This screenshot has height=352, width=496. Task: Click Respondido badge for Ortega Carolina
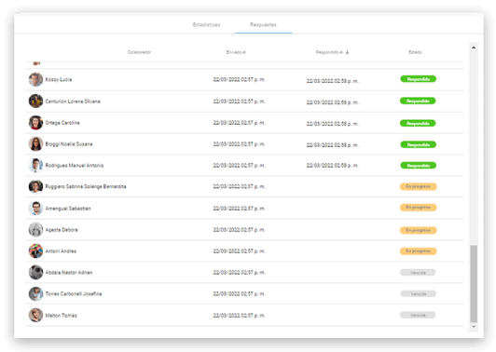418,123
